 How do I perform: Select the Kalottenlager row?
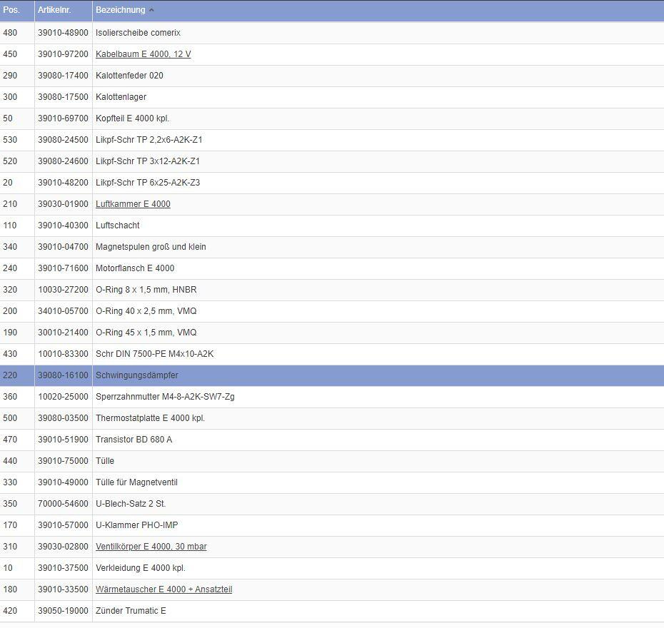[x=121, y=97]
